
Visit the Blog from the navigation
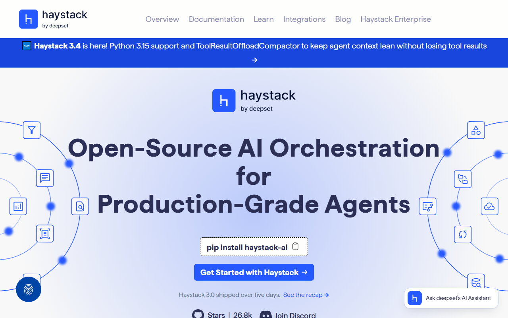[343, 19]
